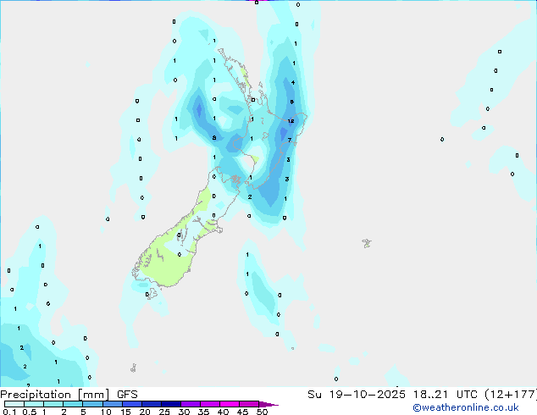Click the 15–20 mm legend swatch
537x415 pixels.
coord(131,404)
